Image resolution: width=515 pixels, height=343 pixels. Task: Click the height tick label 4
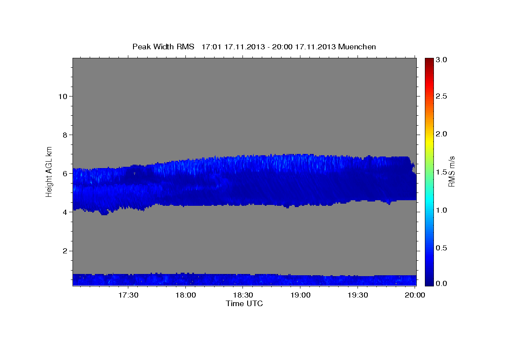[x=64, y=212]
